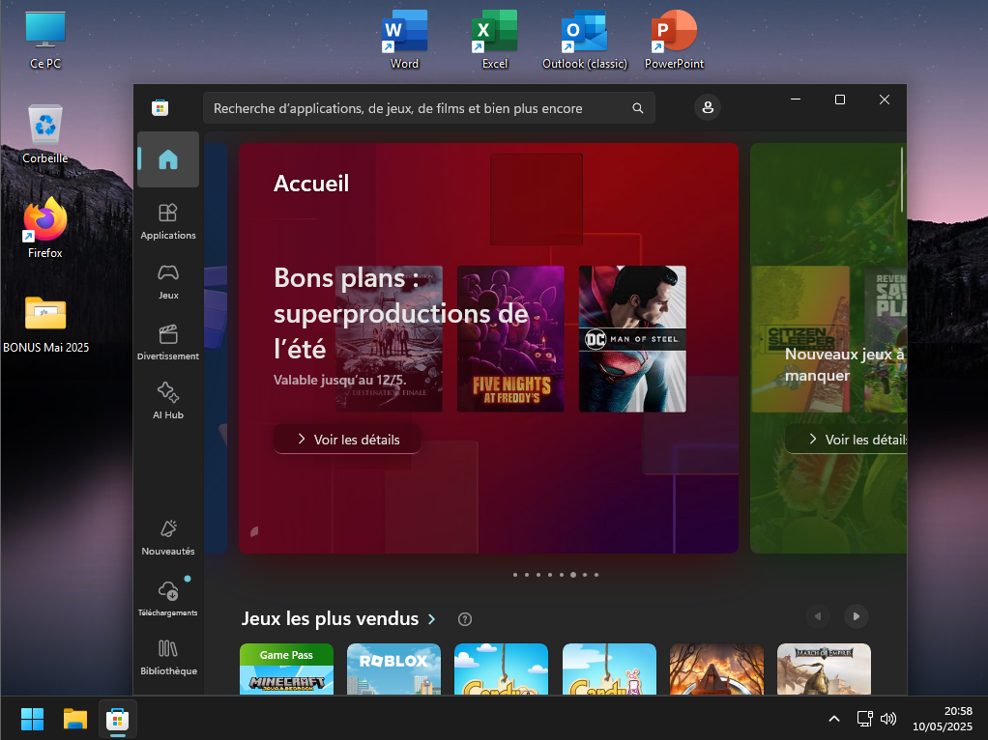Open the network icon in system tray
Viewport: 988px width, 740px height.
click(864, 719)
